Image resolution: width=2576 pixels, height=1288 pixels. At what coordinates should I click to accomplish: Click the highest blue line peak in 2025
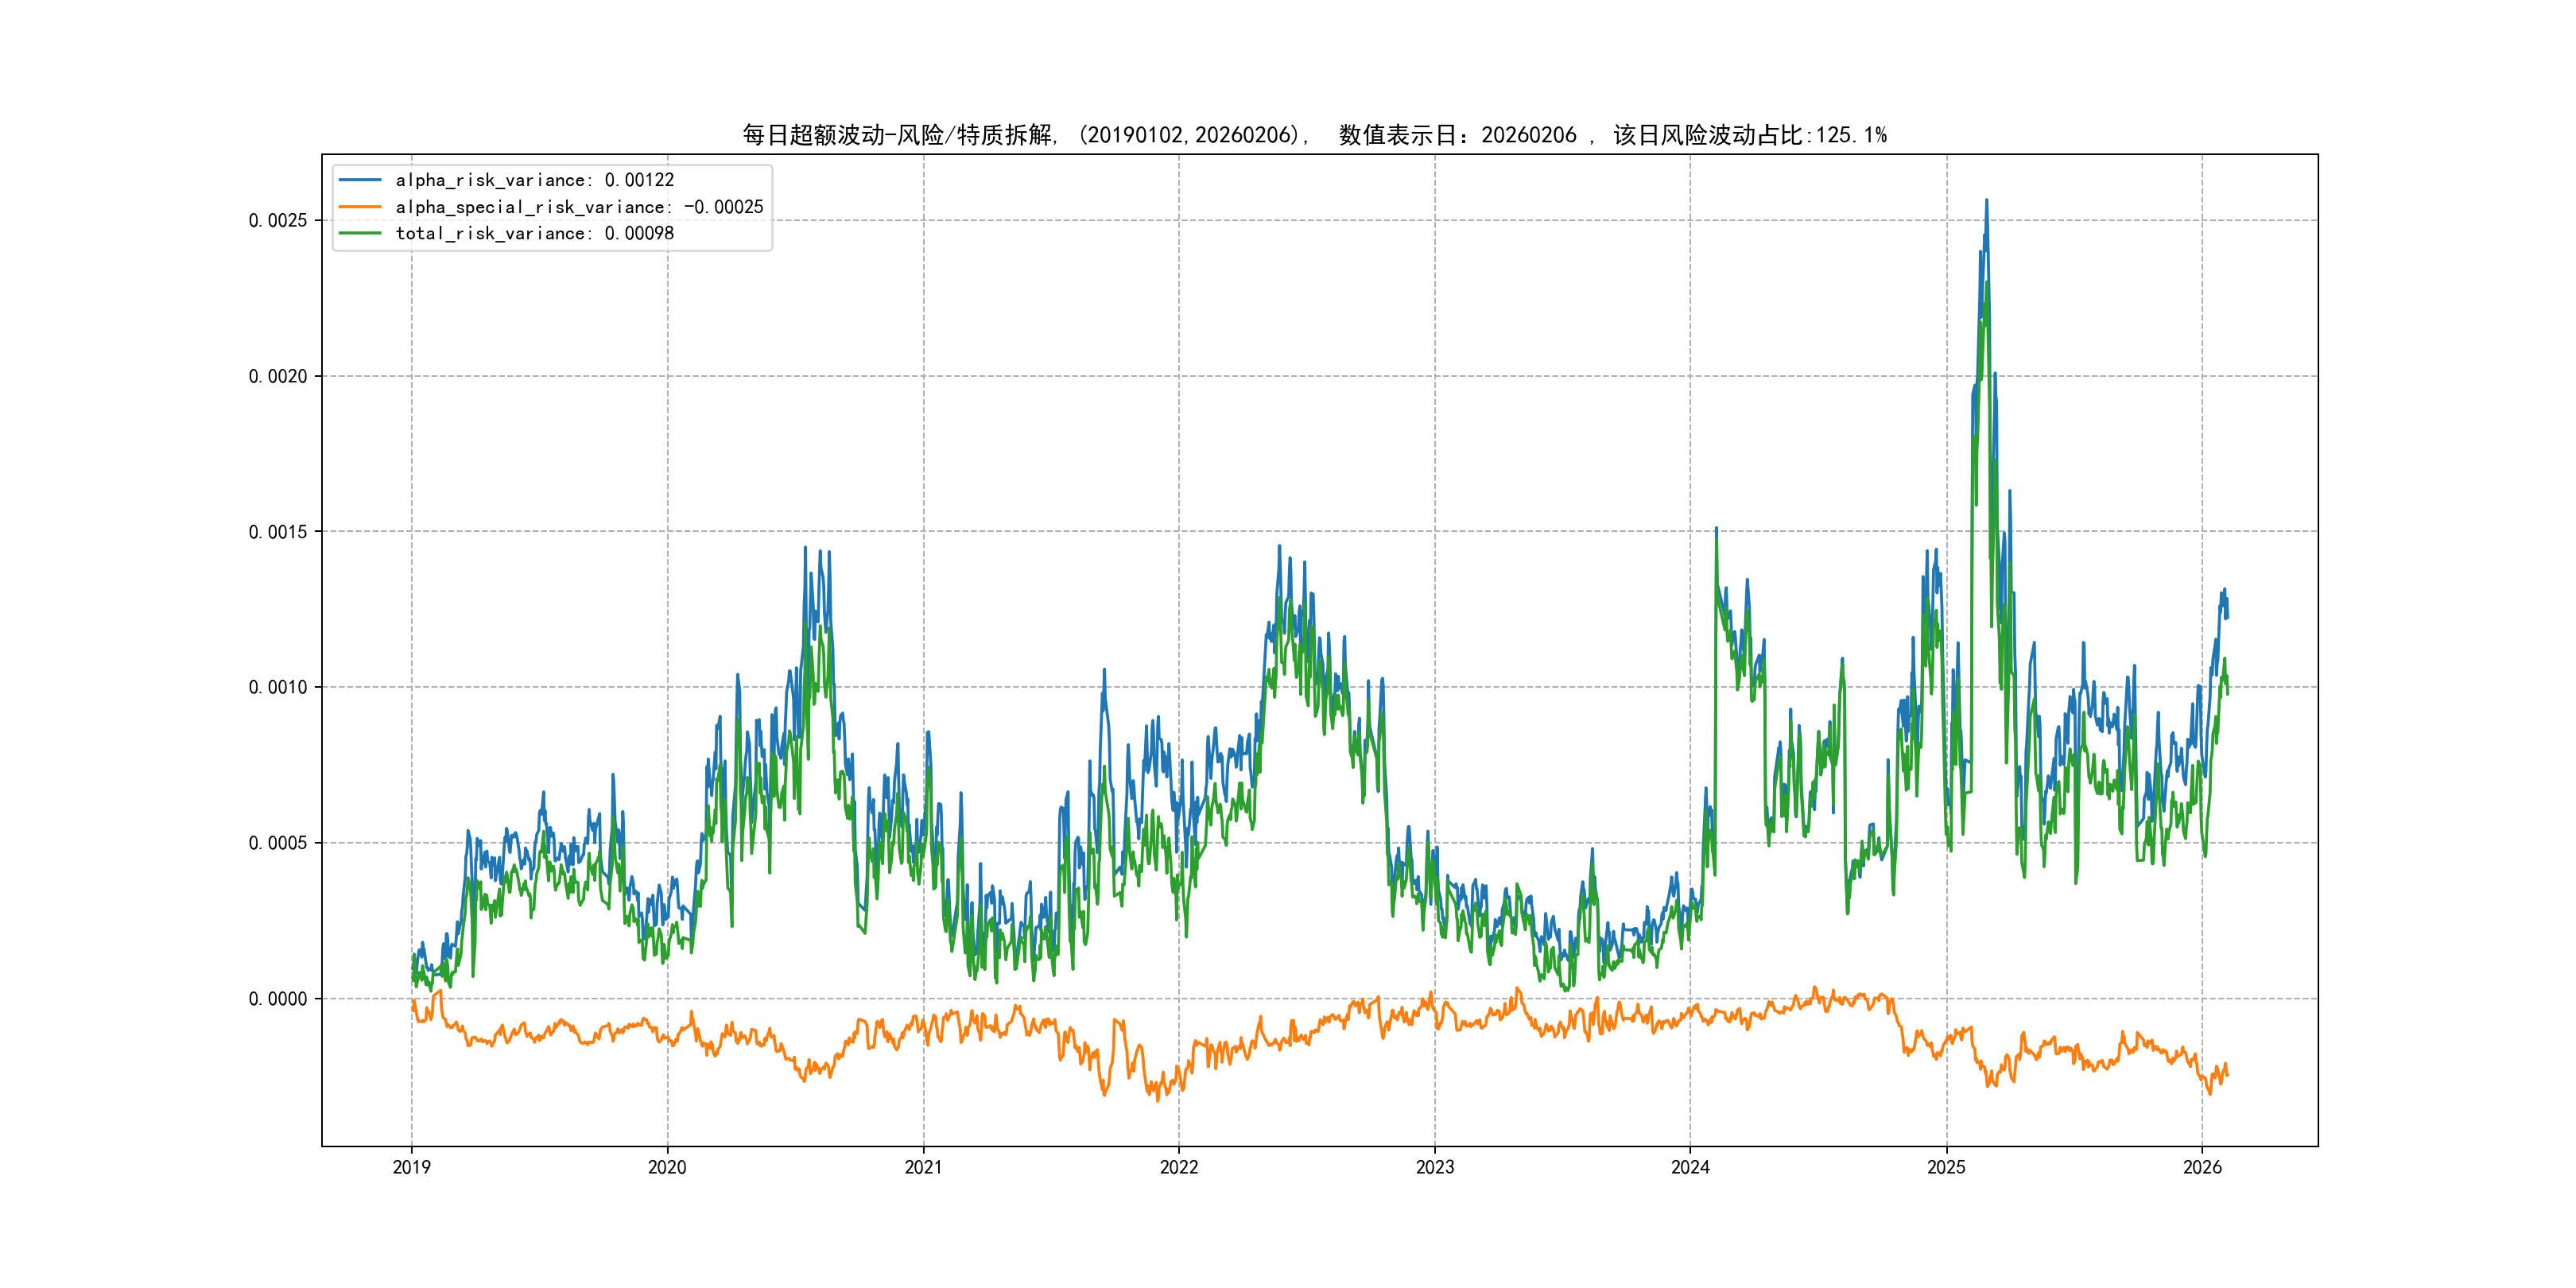point(1986,201)
